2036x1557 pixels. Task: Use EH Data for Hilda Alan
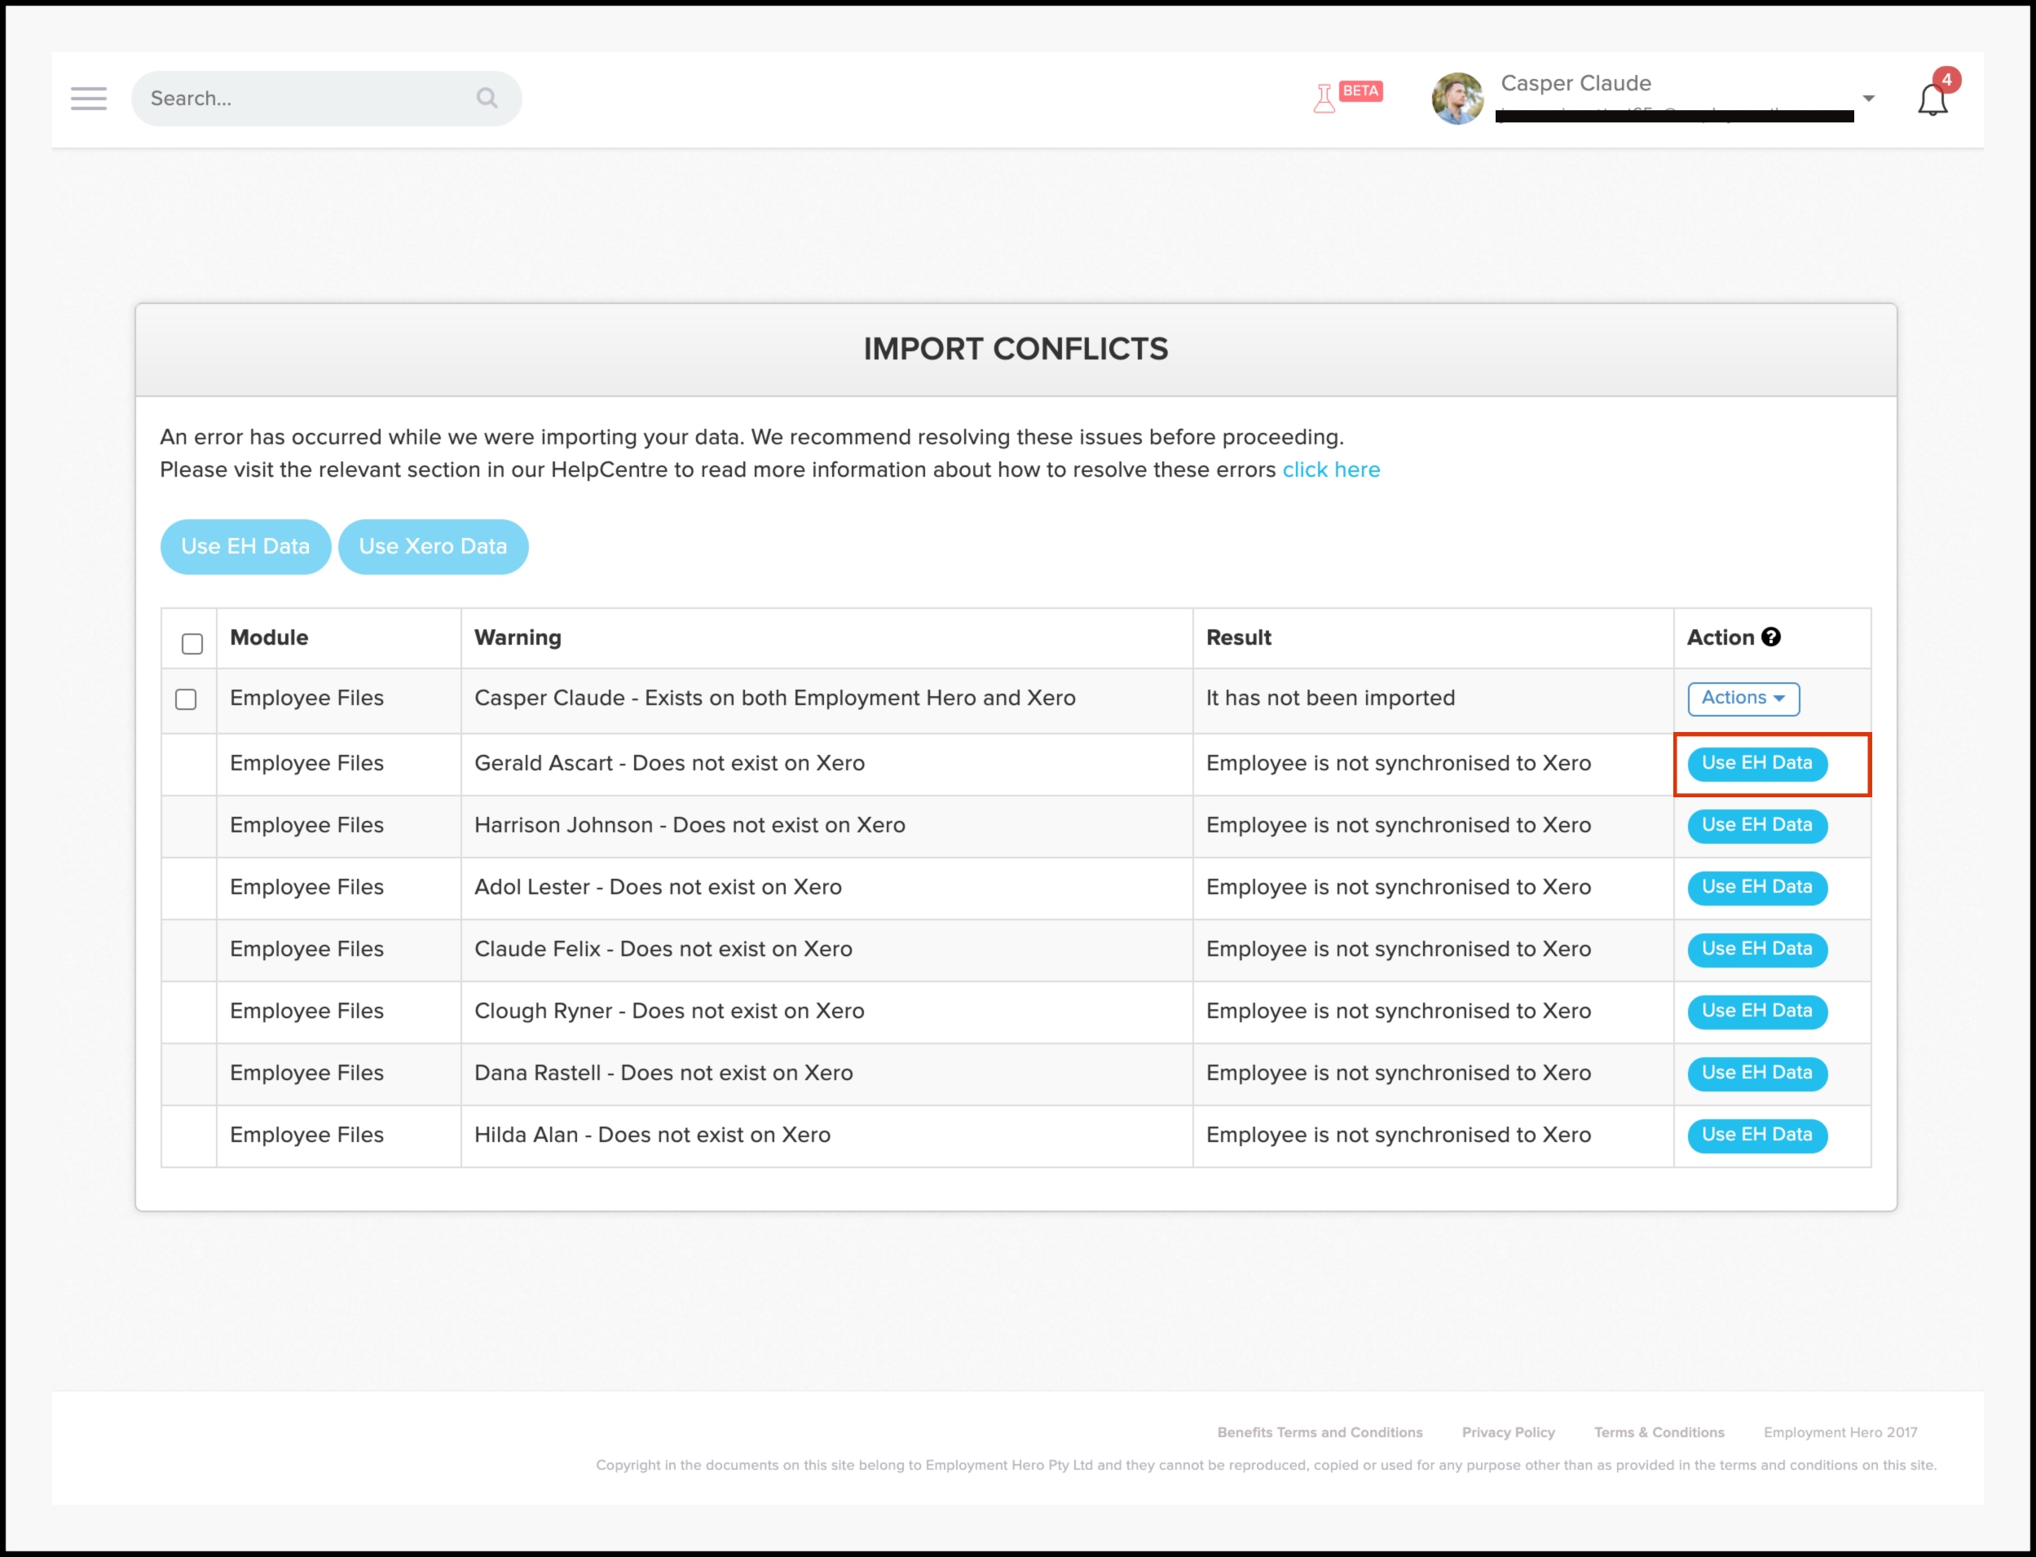coord(1756,1136)
